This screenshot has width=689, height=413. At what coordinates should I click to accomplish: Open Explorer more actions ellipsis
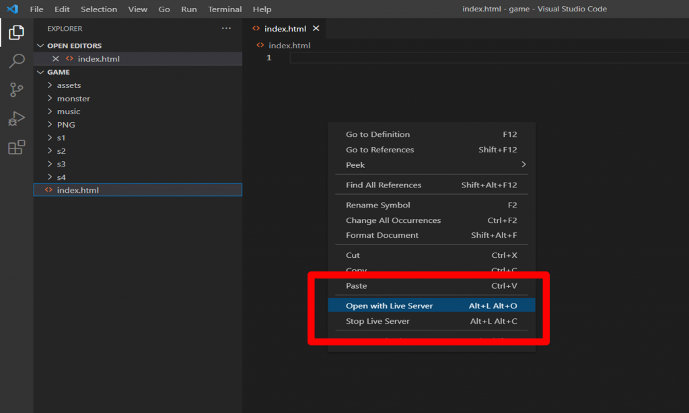click(x=226, y=28)
